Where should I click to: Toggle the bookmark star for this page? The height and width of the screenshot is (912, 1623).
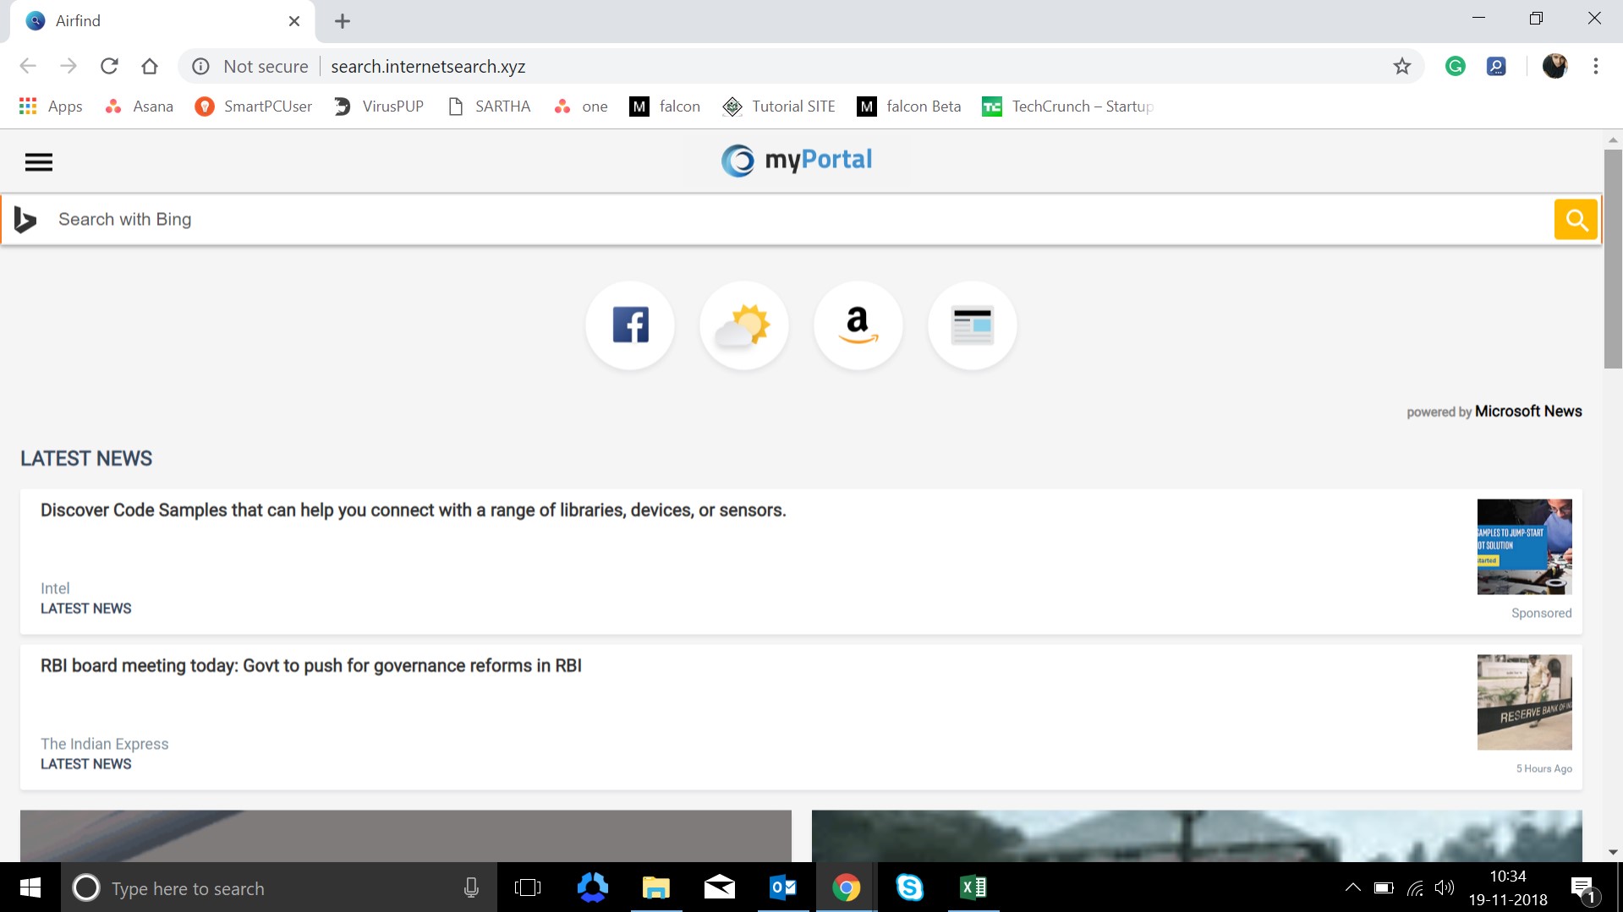coord(1401,66)
